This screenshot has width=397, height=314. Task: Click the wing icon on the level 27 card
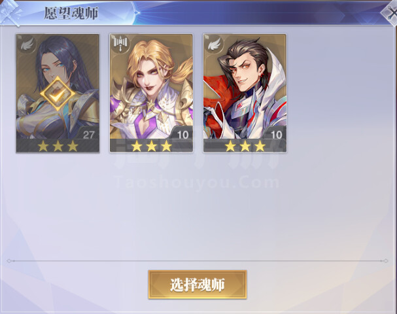[27, 45]
